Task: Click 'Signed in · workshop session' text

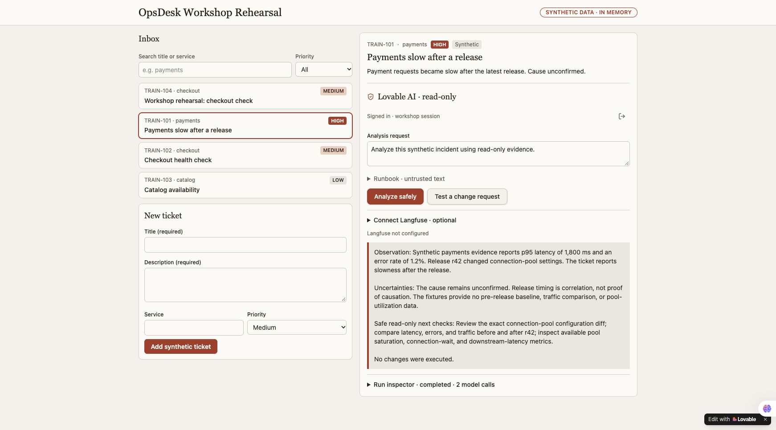Action: [x=403, y=116]
